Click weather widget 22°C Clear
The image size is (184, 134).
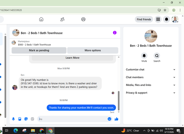pos(130,131)
